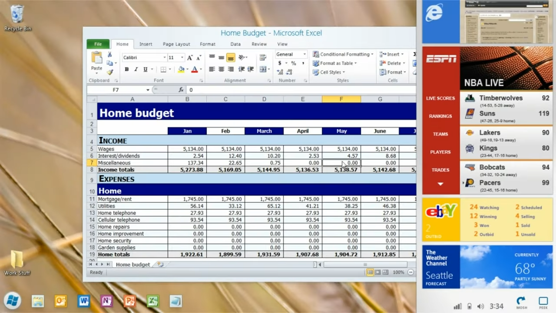556x313 pixels.
Task: Select cell B5 containing Wages value
Action: pyautogui.click(x=187, y=149)
